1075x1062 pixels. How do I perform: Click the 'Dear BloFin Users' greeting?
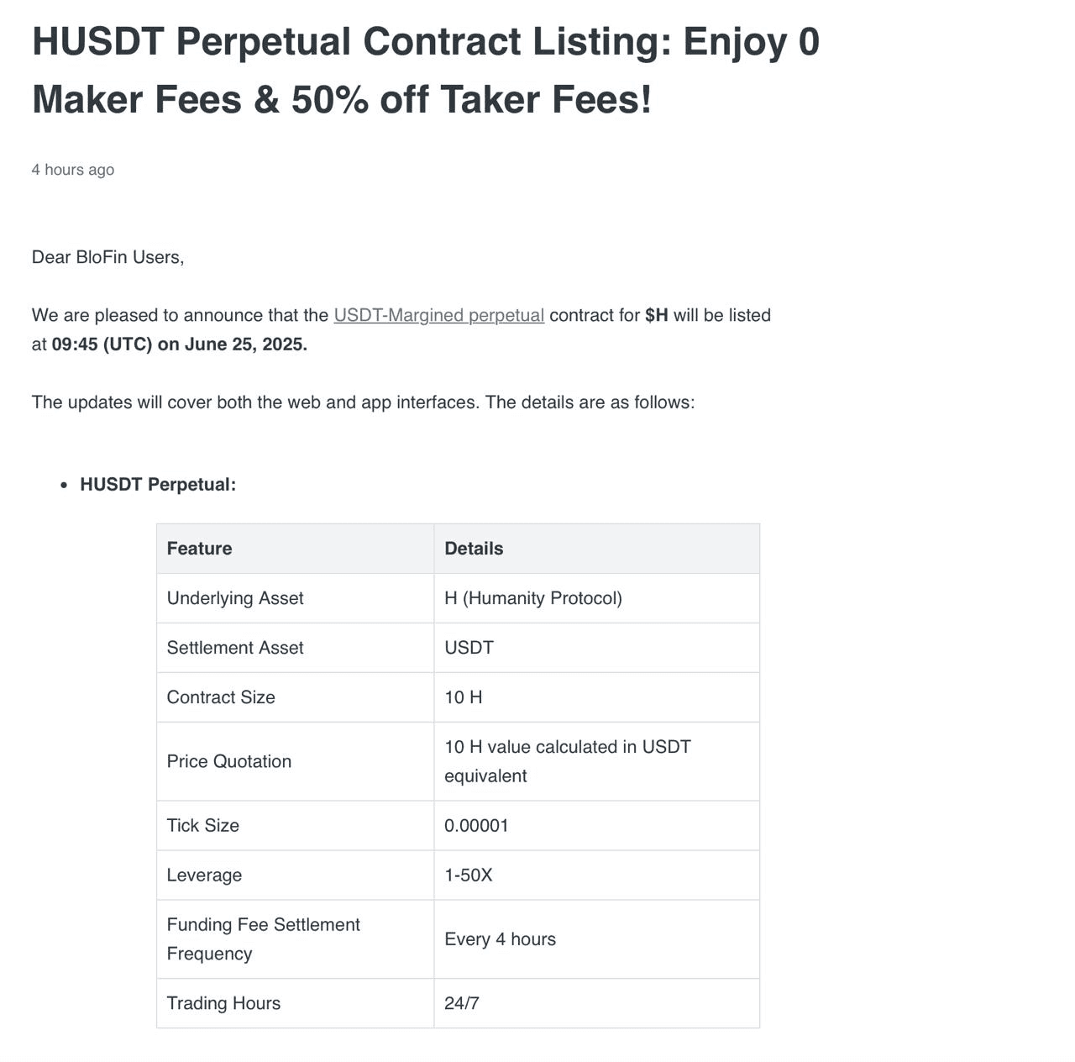tap(107, 257)
